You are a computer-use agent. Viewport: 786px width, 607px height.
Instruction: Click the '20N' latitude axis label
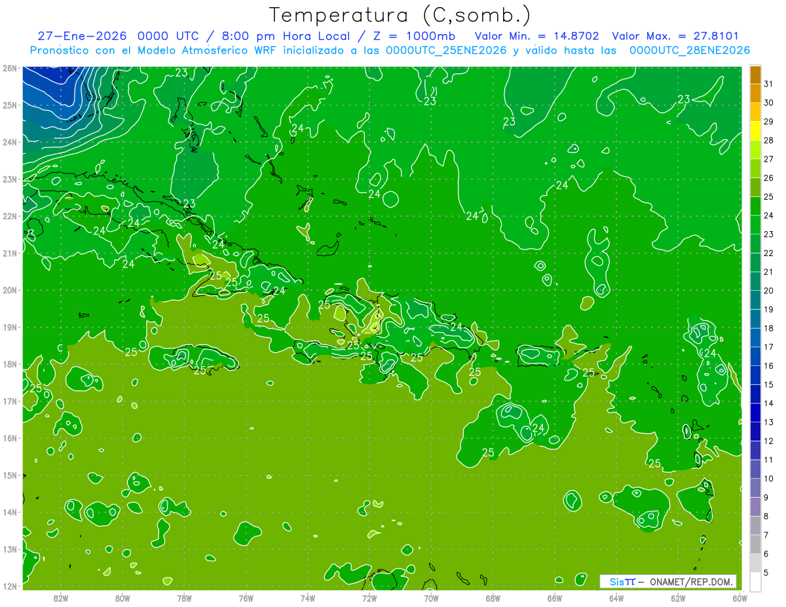pyautogui.click(x=9, y=289)
